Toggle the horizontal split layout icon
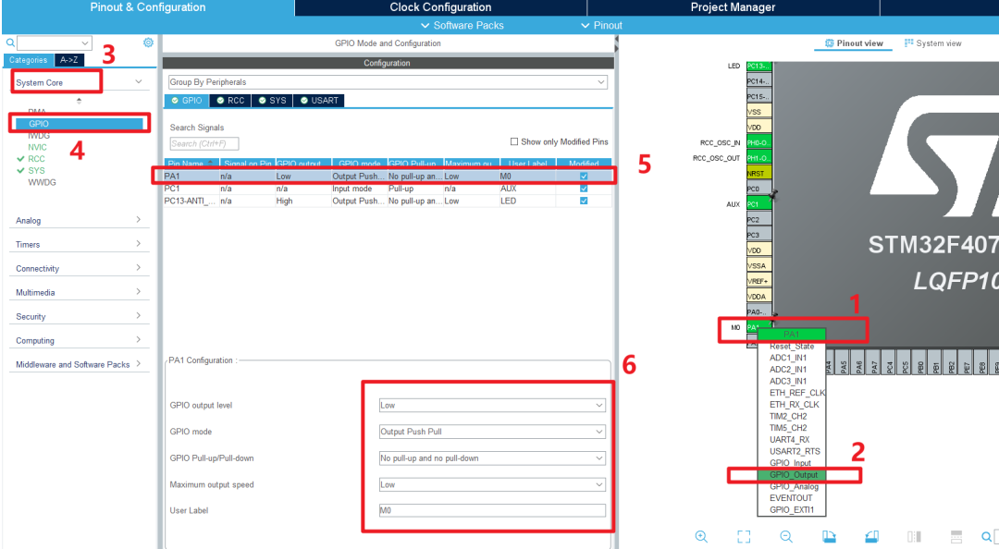The height and width of the screenshot is (549, 999). (956, 536)
